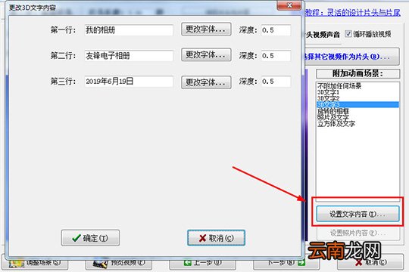Image resolution: width=409 pixels, height=272 pixels.
Task: Click the 深度 field of the third row
Action: coord(276,82)
